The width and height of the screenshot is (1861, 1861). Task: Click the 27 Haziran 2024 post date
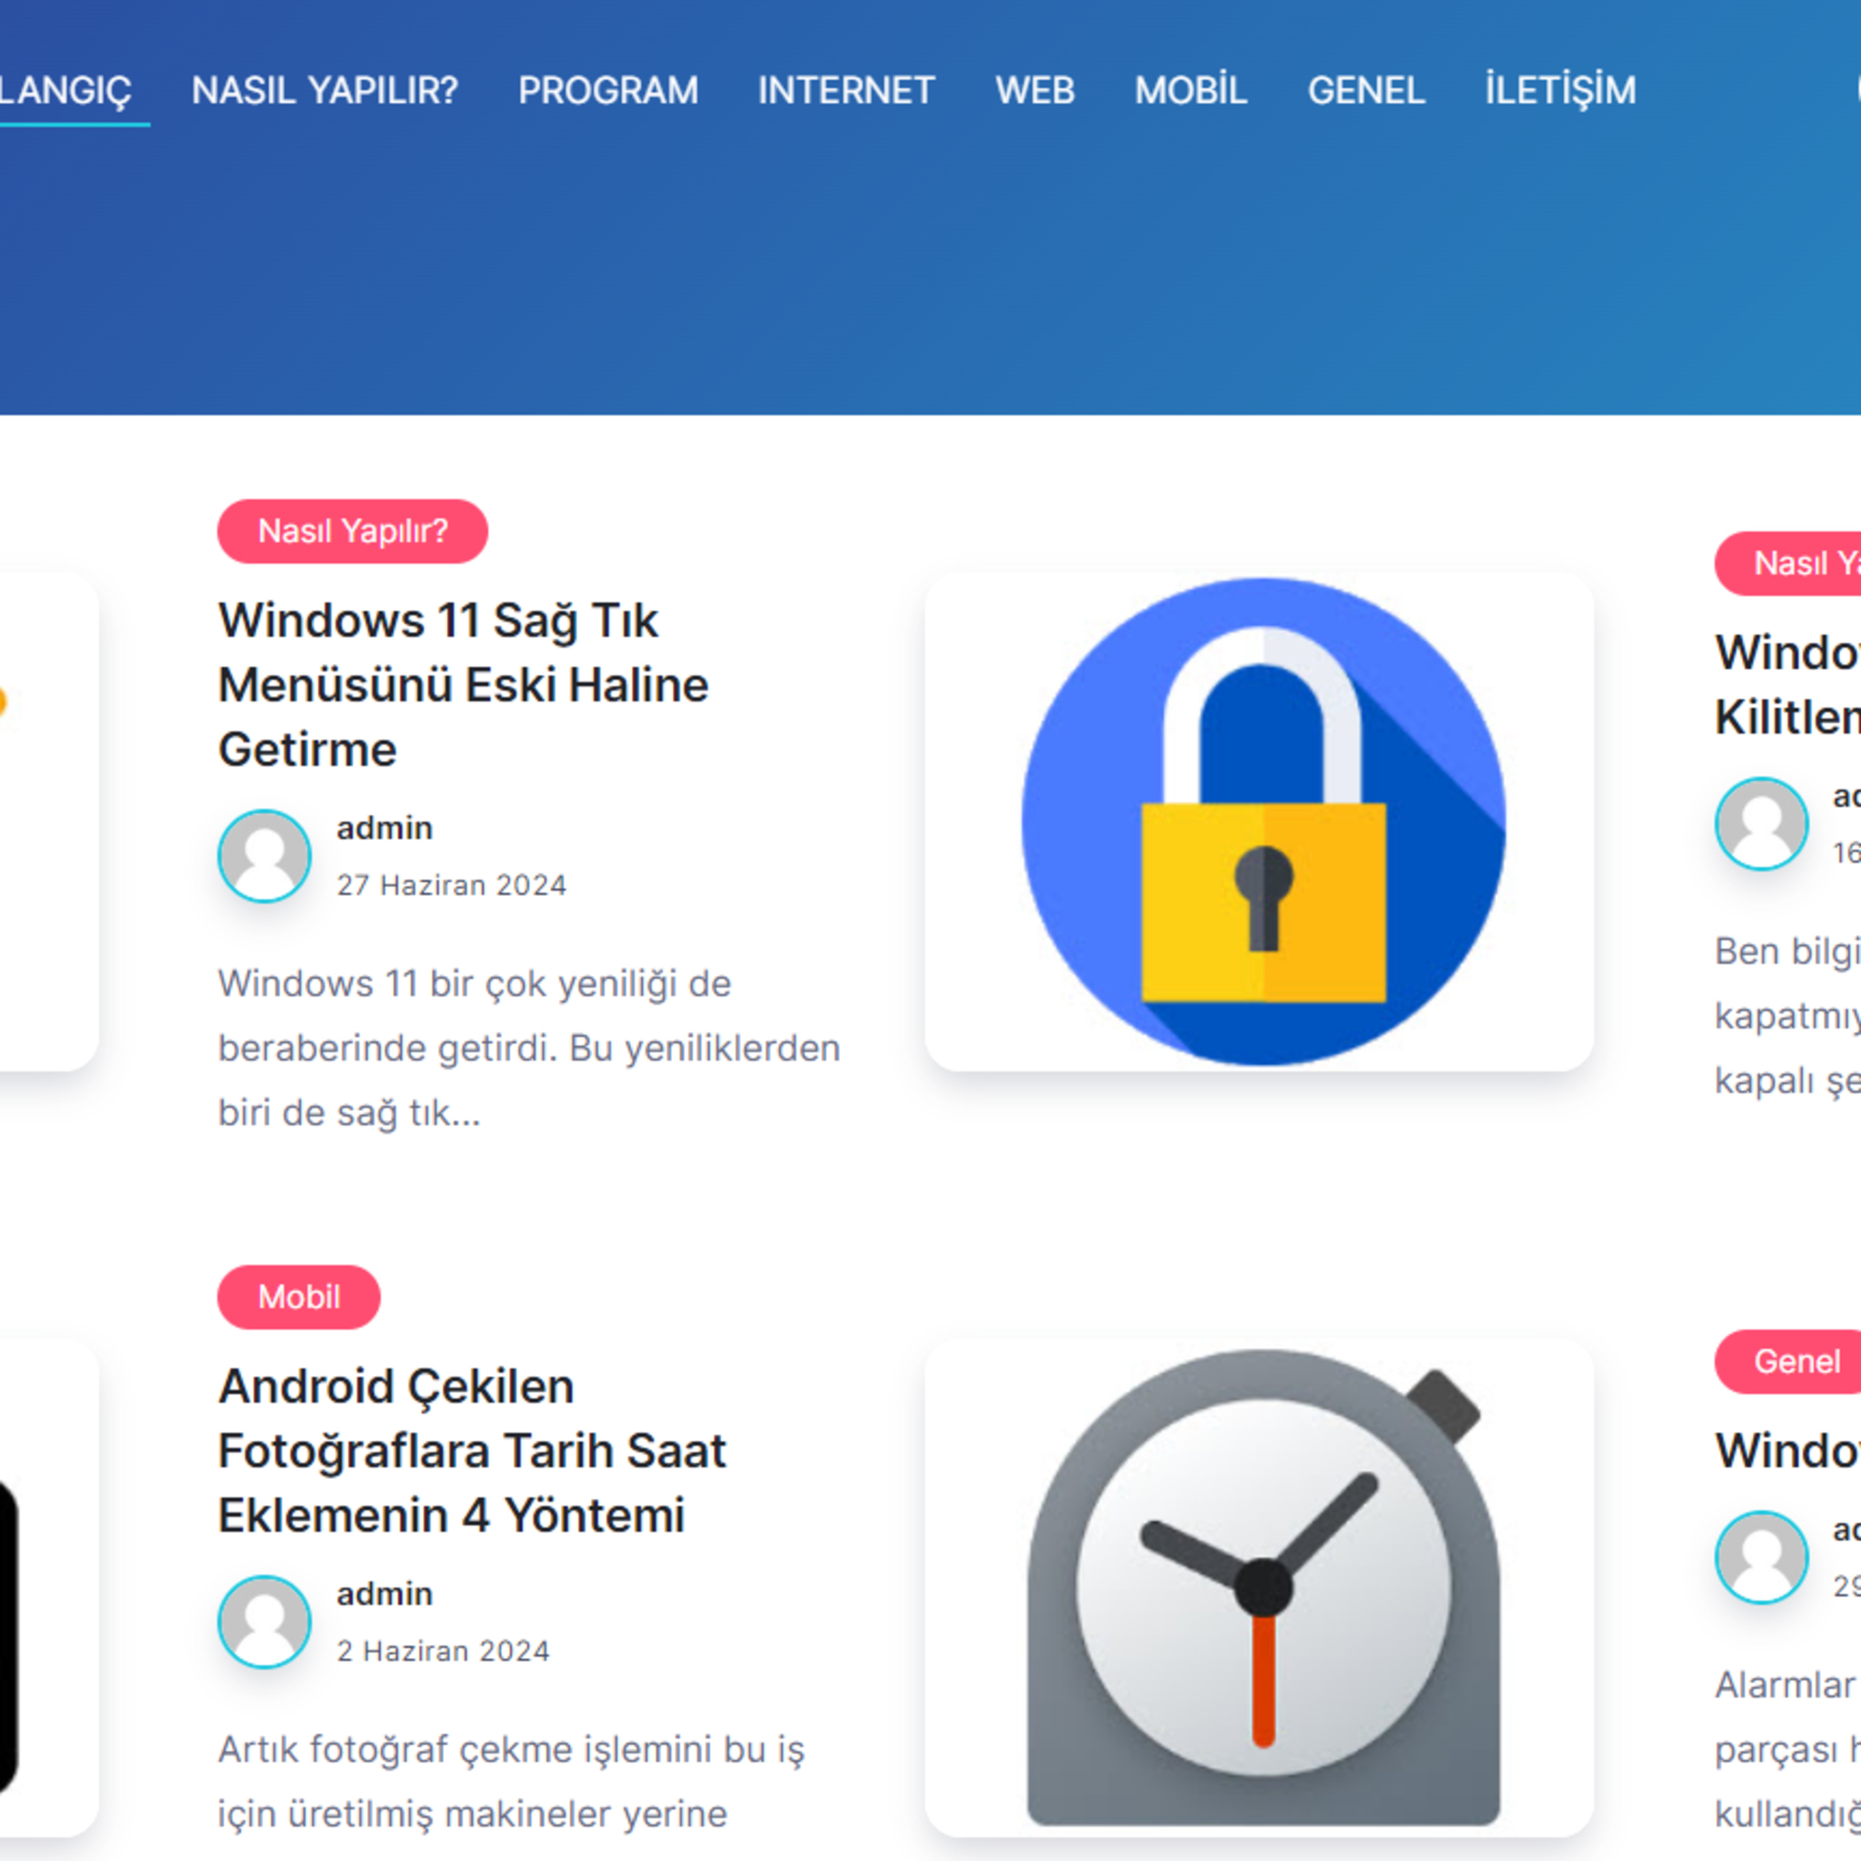452,884
